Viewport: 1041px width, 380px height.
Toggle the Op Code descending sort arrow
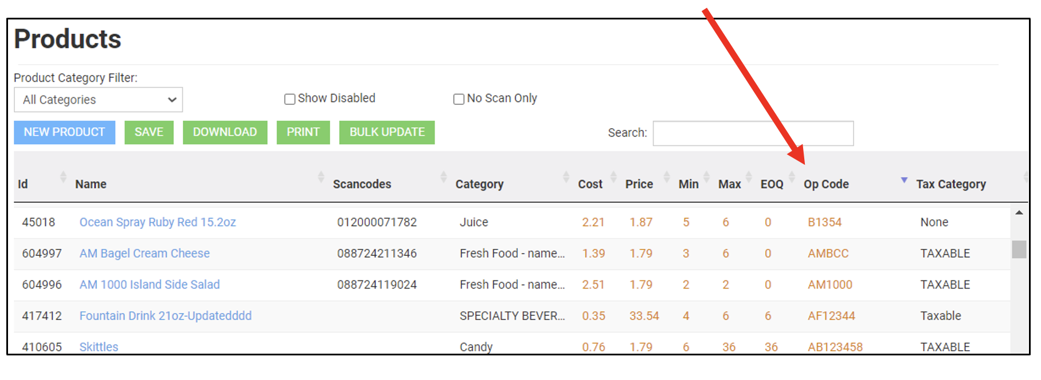pos(904,180)
